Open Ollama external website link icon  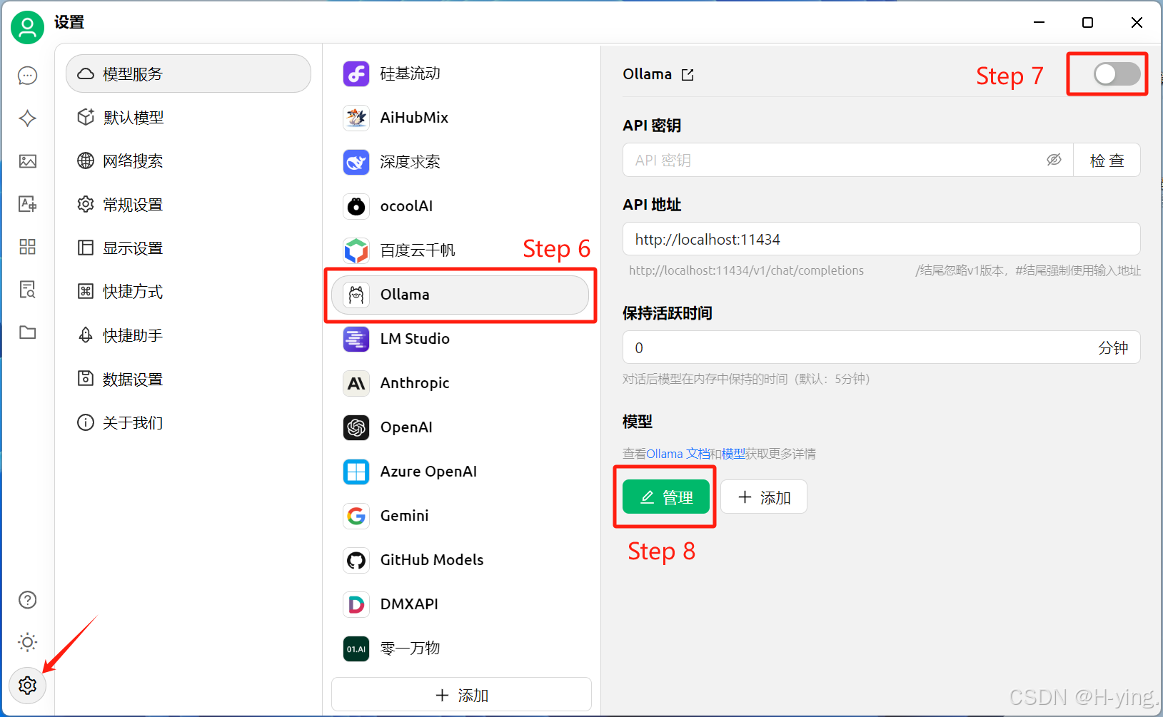click(688, 75)
